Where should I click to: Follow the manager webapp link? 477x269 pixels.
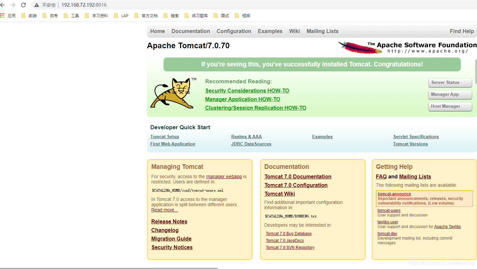coord(224,176)
